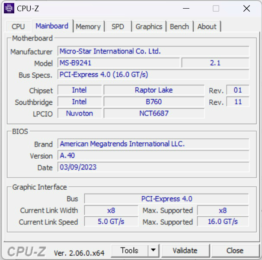Click the Max. Supported link width x8 value
Viewport: 262px width, 260px height.
click(223, 210)
